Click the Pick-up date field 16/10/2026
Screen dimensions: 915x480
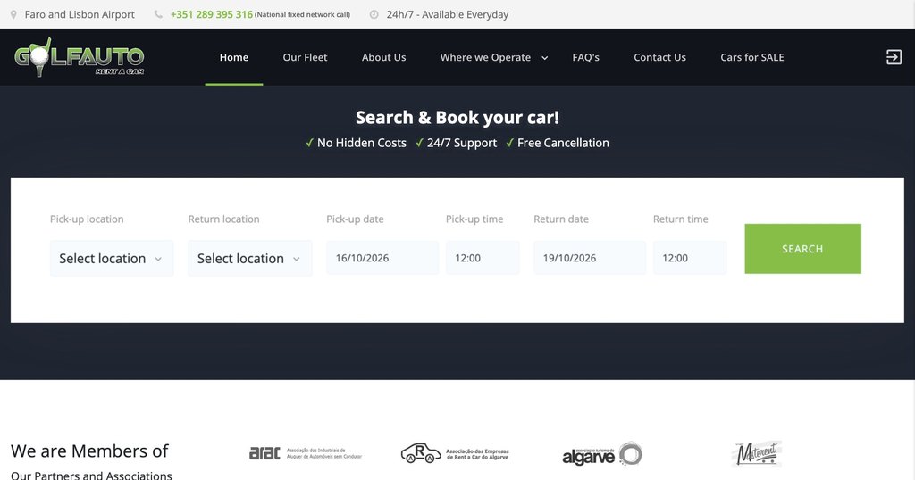[382, 258]
